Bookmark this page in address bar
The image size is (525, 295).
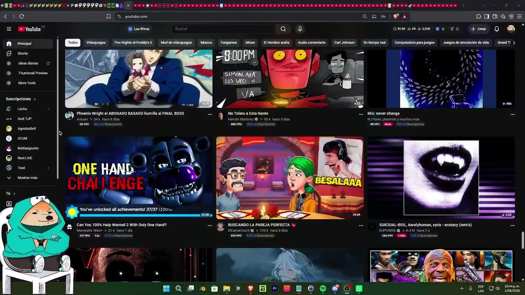pyautogui.click(x=108, y=16)
